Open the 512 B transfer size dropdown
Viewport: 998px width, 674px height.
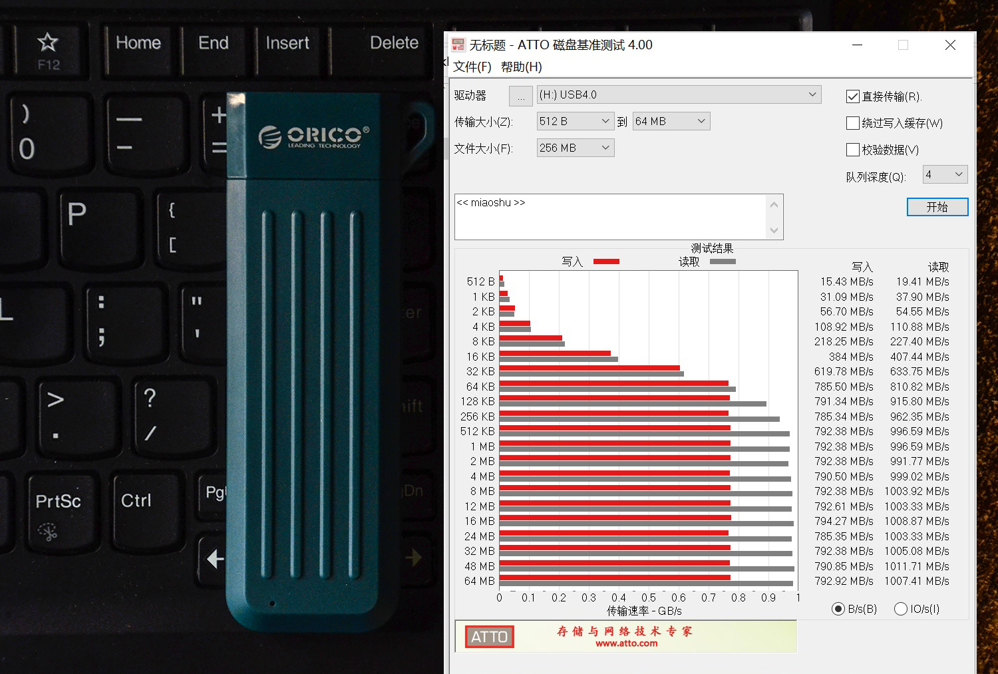[x=576, y=121]
